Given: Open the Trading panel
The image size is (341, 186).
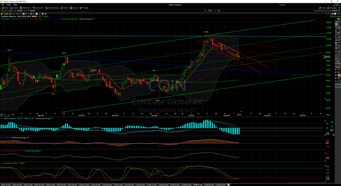Looking at the screenshot, I should click(84, 8).
